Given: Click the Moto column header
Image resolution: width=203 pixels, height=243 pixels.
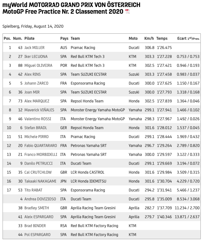Looking at the screenshot, I should 133,38.
